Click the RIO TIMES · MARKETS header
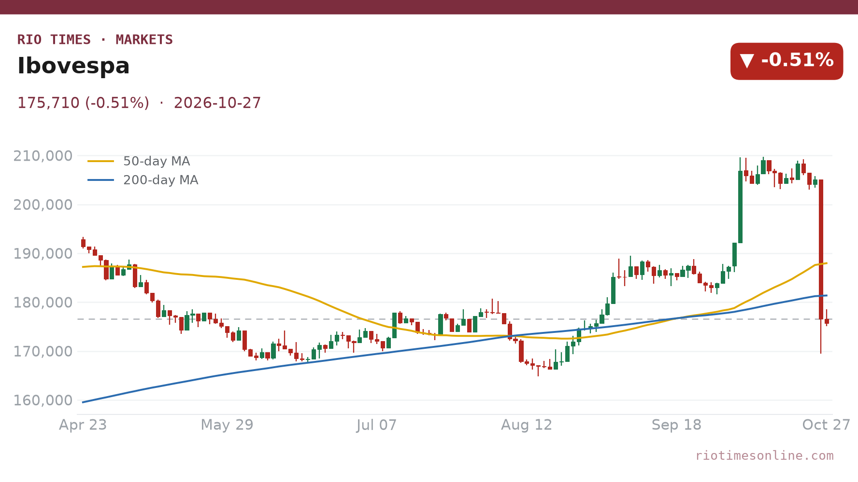 pyautogui.click(x=95, y=40)
